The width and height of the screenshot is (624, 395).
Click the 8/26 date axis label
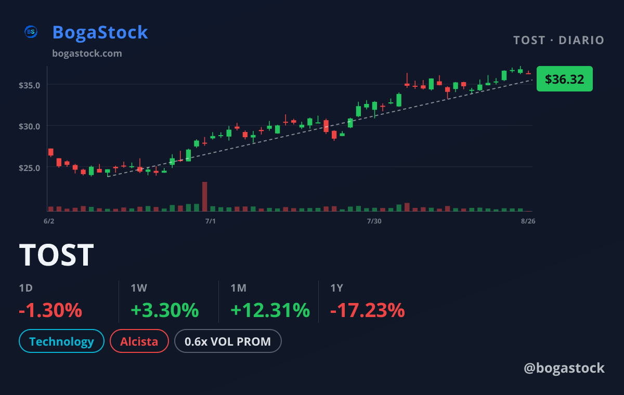[x=528, y=221]
